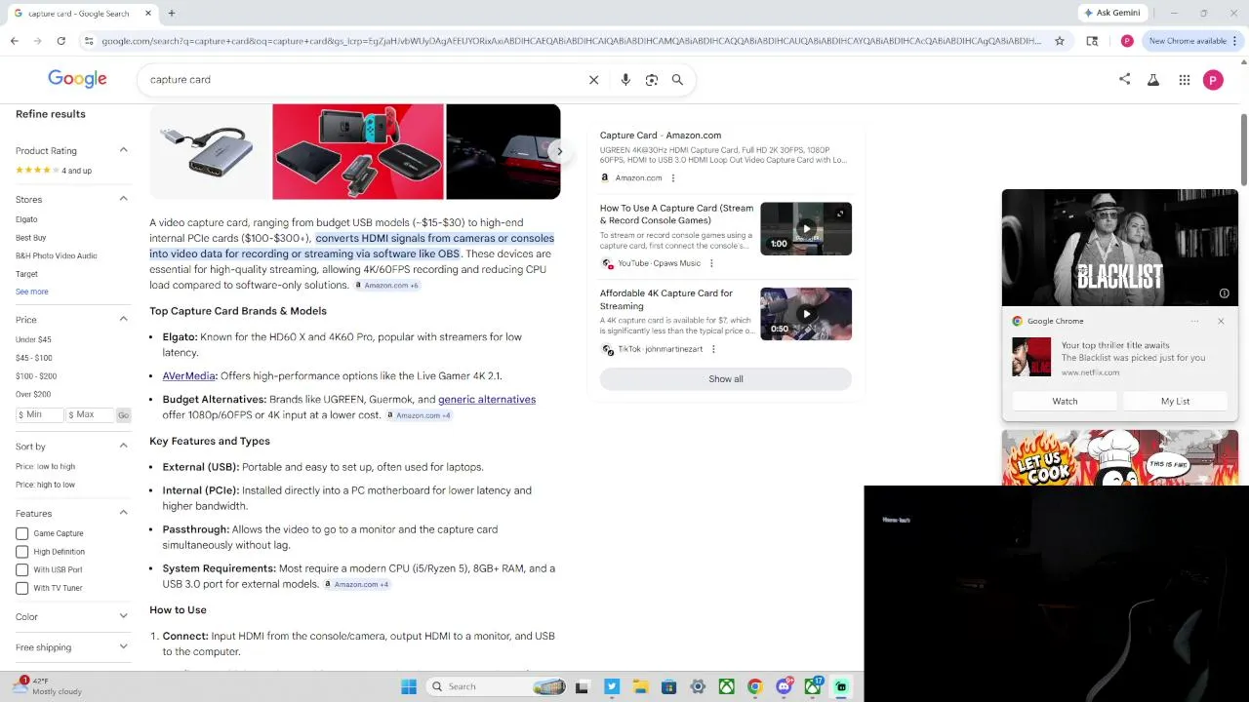The image size is (1249, 702).
Task: Focus the Min price input field
Action: coord(38,415)
